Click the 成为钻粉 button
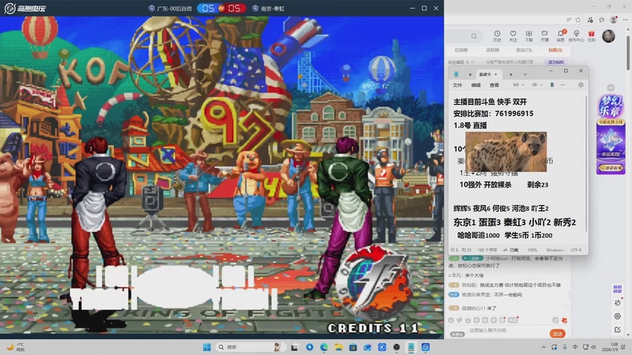 coord(556,62)
